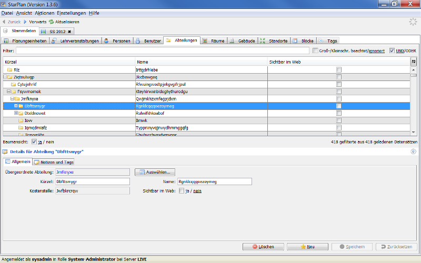The height and width of the screenshot is (263, 421).
Task: Toggle Sichtbar im Web for Dtxldnowot row
Action: click(x=339, y=113)
